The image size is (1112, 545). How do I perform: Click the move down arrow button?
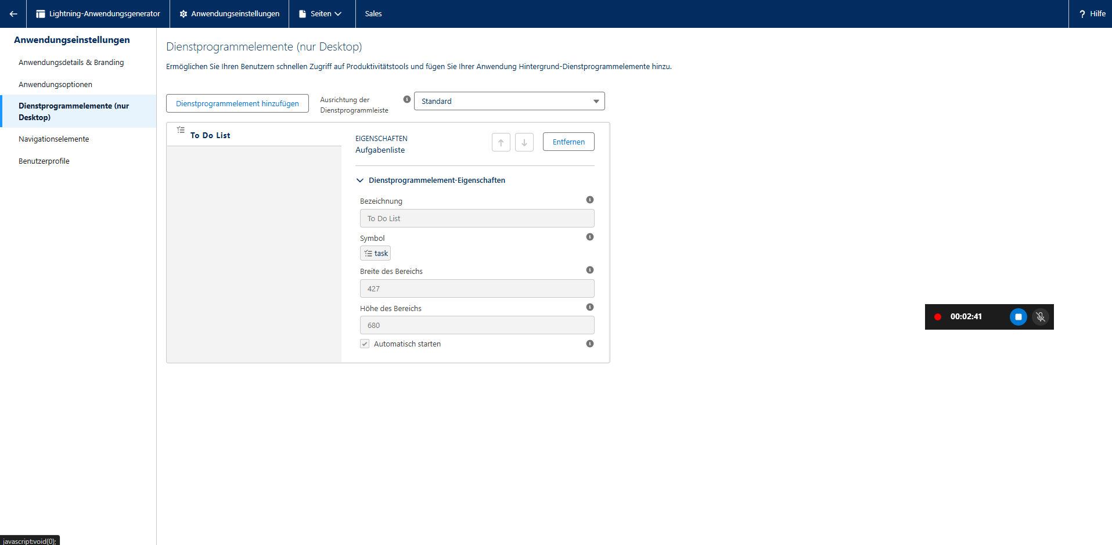(x=524, y=142)
